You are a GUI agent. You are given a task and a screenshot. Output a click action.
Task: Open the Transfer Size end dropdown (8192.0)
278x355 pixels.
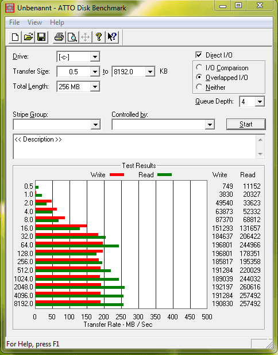[x=150, y=72]
